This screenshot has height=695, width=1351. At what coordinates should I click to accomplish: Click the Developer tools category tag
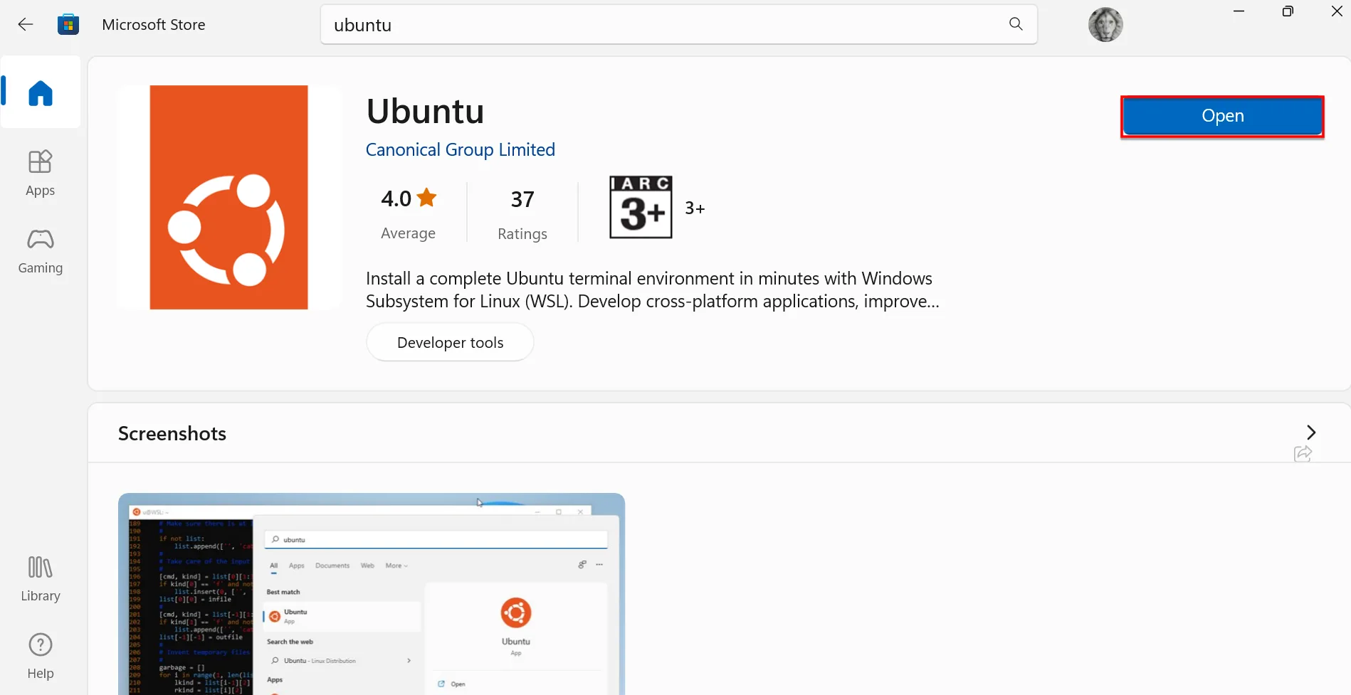click(x=450, y=342)
